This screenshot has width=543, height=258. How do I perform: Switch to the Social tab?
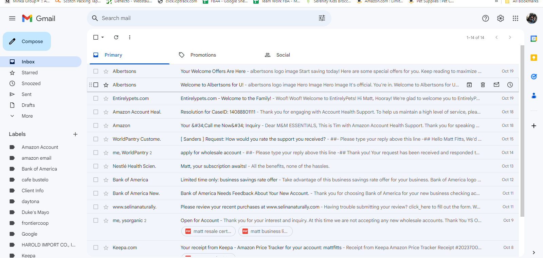[x=301, y=55]
